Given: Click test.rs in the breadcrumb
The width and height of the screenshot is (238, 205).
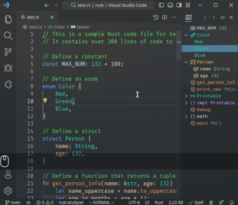Looking at the screenshot, I should click(x=35, y=27).
